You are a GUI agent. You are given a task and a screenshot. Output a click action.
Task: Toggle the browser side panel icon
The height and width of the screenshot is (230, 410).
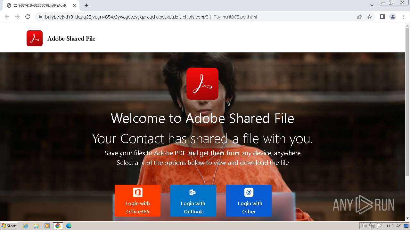click(x=382, y=17)
